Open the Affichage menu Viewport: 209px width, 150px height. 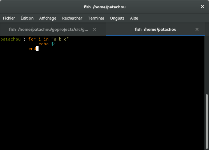(x=48, y=18)
